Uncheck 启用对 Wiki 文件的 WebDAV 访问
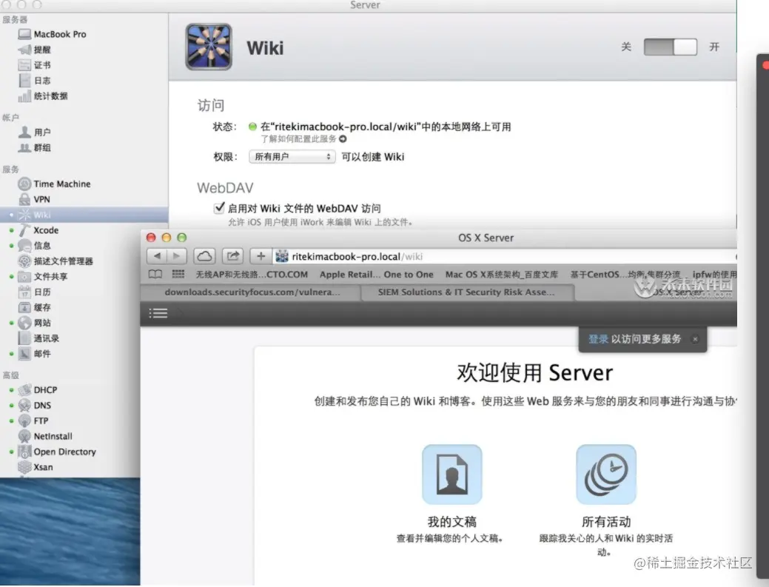Screen dimensions: 769x587 (219, 208)
